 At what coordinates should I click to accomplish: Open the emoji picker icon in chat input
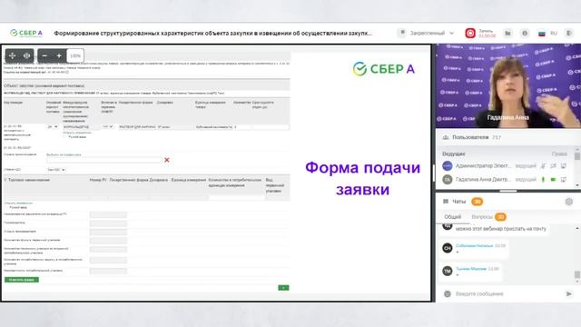tap(448, 293)
